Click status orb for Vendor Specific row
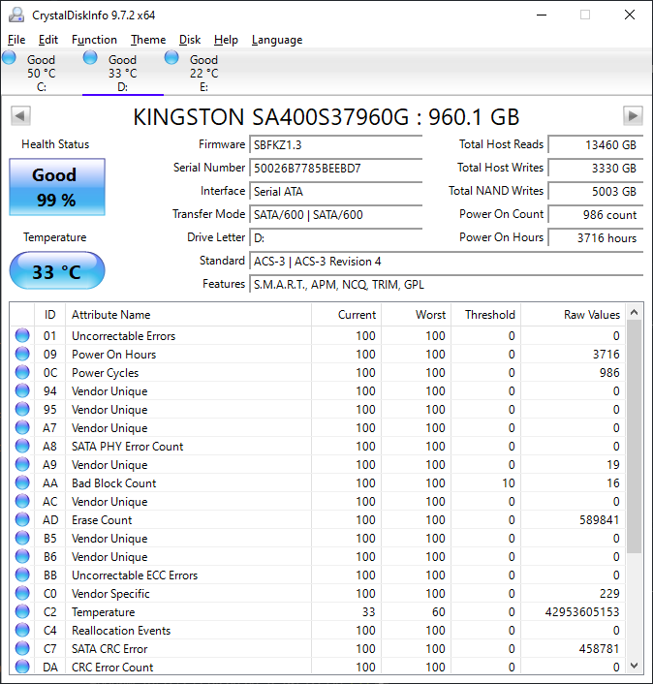653x684 pixels. click(22, 593)
